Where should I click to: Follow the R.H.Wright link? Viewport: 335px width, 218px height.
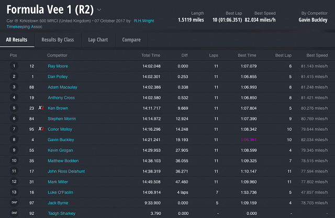[144, 21]
